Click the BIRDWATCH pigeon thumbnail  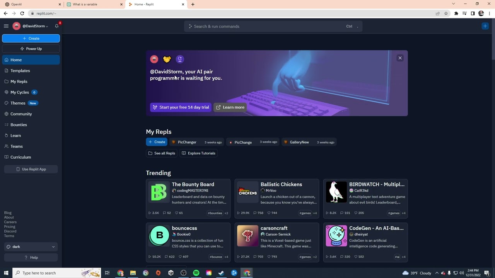[336, 192]
